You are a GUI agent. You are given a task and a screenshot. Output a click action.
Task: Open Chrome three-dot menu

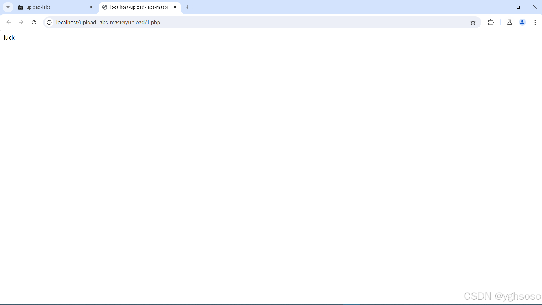(x=535, y=22)
